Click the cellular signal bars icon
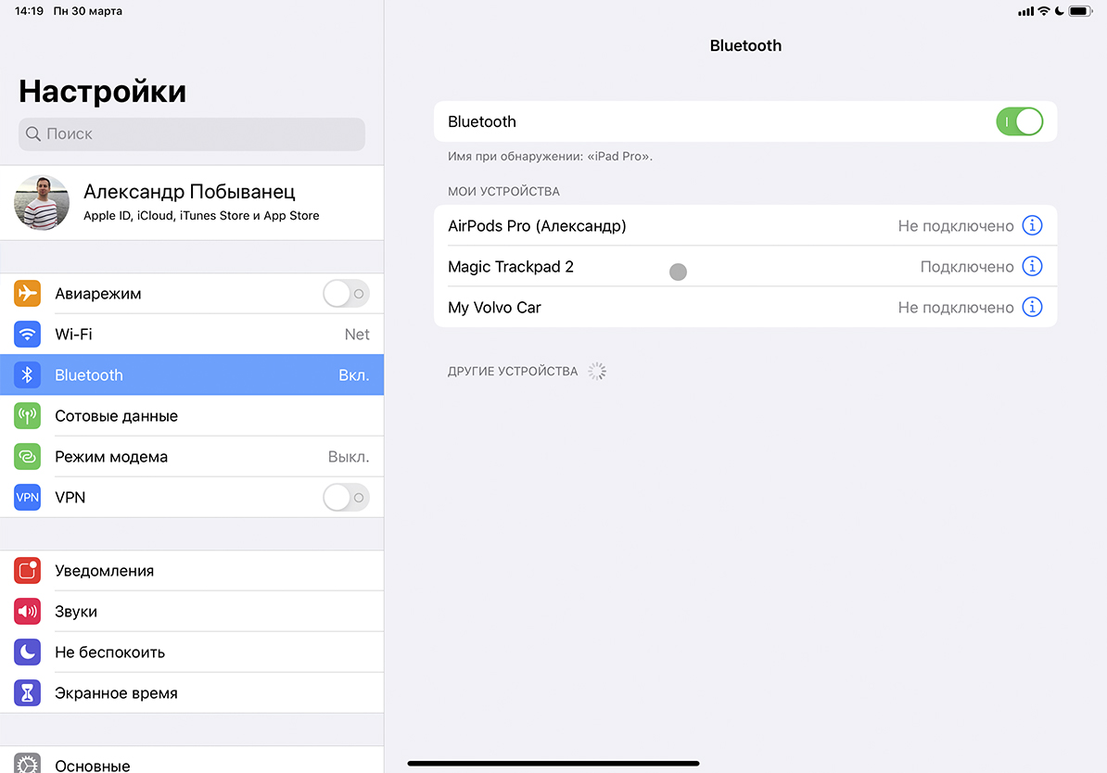Viewport: 1107px width, 773px height. point(1025,11)
